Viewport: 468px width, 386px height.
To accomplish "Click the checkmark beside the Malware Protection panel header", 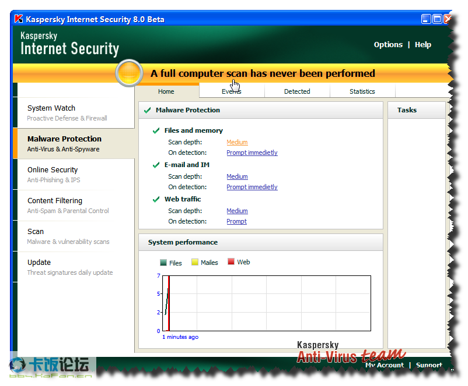I will (x=147, y=110).
